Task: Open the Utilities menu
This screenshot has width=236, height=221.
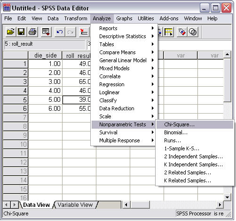Action: 146,18
